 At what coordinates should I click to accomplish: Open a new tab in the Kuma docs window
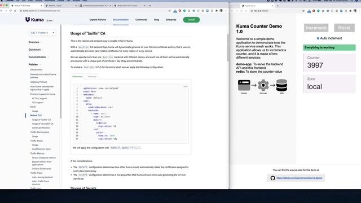point(150,6)
